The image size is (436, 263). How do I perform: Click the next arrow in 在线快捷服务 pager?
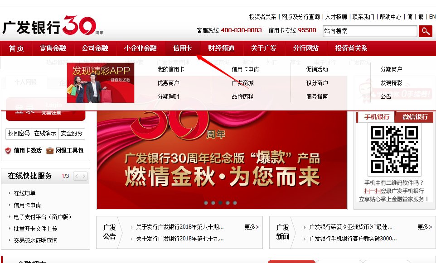(x=84, y=176)
